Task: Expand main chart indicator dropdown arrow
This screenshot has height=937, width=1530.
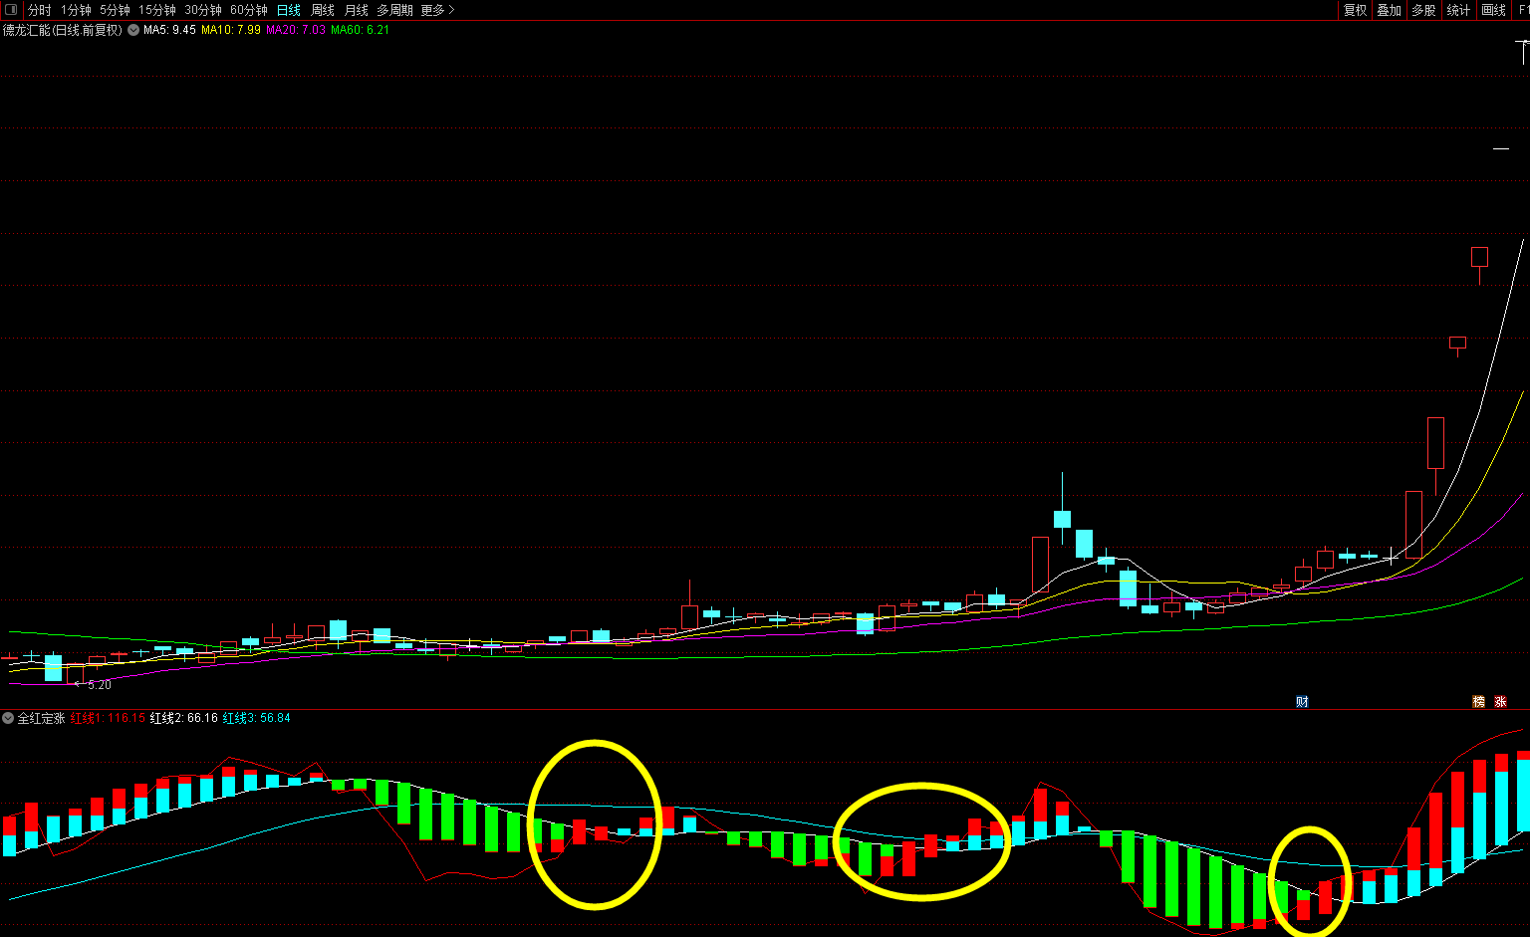Action: [132, 30]
